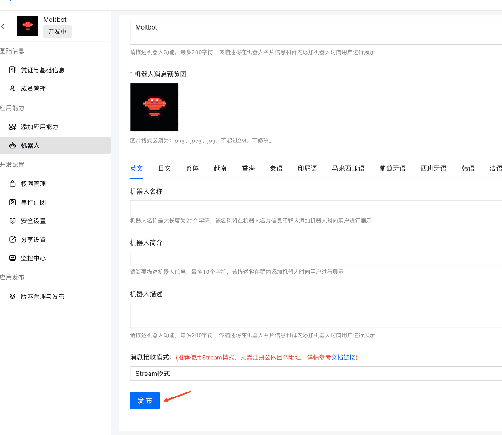The width and height of the screenshot is (502, 435).
Task: Click the Moltbot robot avatar thumbnail
Action: 27,26
